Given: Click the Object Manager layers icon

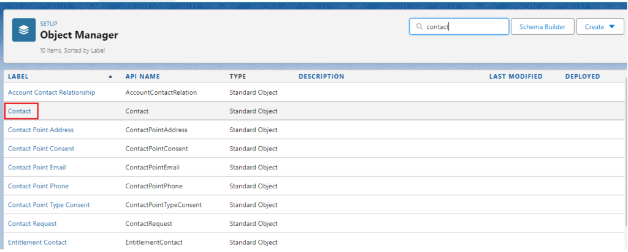Looking at the screenshot, I should click(x=24, y=30).
